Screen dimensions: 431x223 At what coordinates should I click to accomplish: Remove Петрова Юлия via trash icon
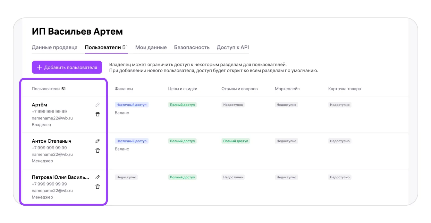tap(97, 187)
